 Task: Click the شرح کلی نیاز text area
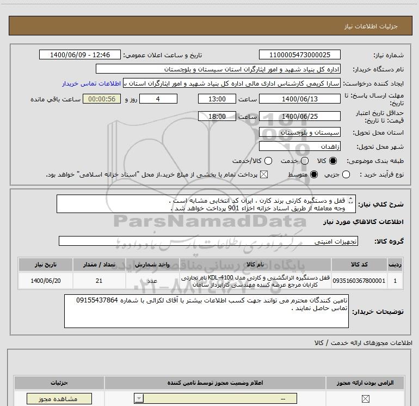click(206, 204)
